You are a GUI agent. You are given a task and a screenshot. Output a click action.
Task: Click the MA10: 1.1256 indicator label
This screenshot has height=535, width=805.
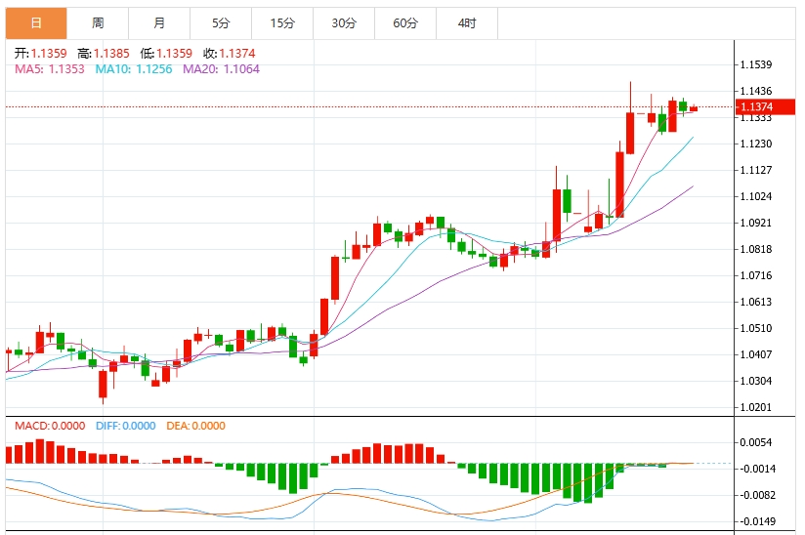coord(134,68)
